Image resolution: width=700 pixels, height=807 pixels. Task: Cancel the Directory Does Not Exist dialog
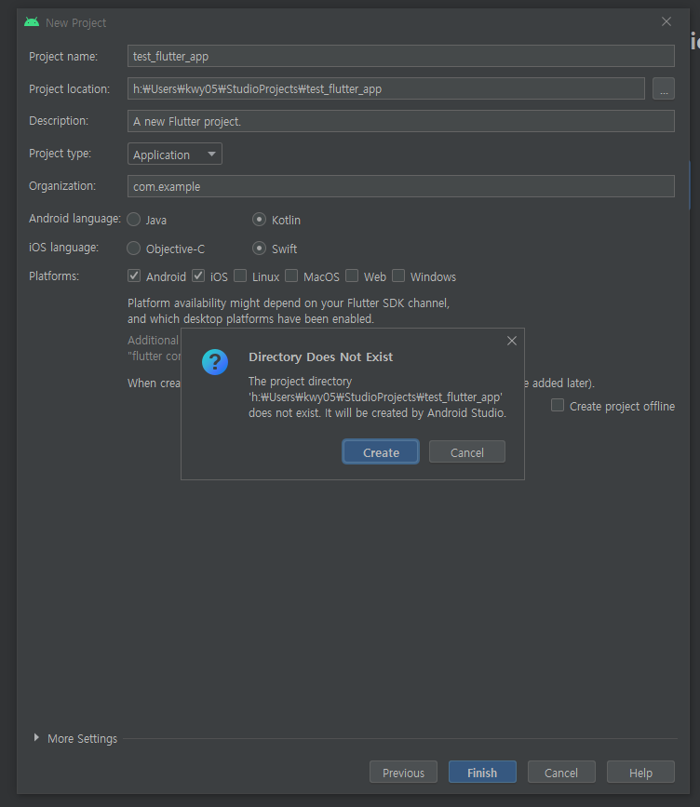[467, 451]
